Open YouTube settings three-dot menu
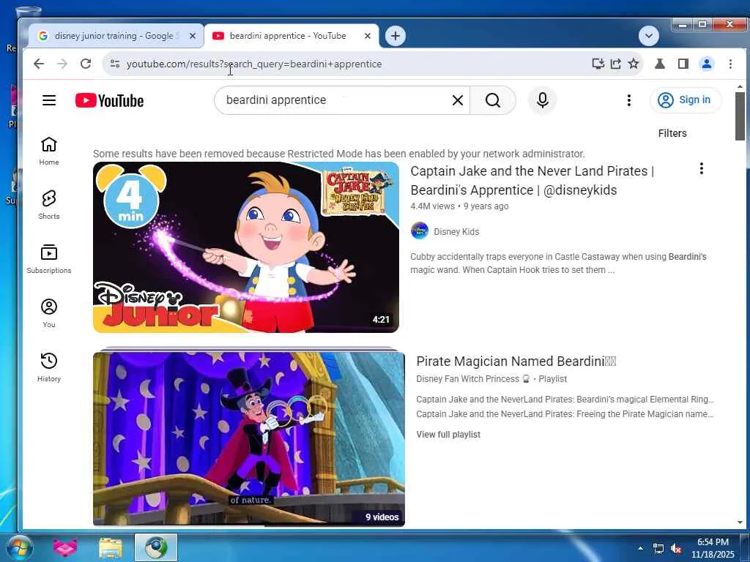750x562 pixels. (x=629, y=100)
